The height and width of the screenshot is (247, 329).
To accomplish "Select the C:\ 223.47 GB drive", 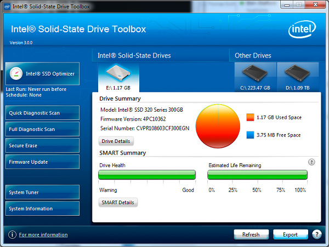I will coord(255,77).
